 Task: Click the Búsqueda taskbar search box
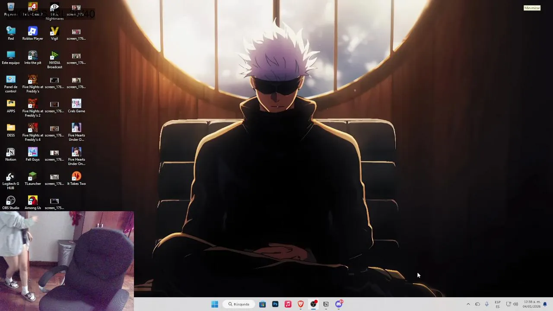[239, 304]
